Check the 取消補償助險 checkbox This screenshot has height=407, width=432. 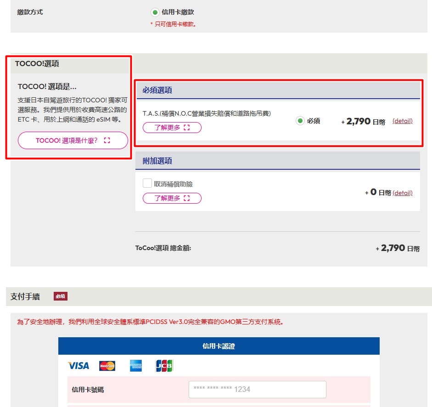147,184
